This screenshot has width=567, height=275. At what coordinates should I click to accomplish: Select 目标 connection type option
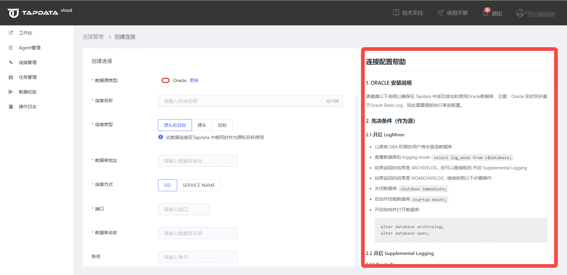point(222,125)
